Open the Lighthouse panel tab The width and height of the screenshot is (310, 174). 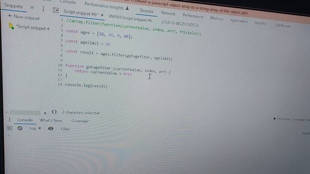coord(282,26)
